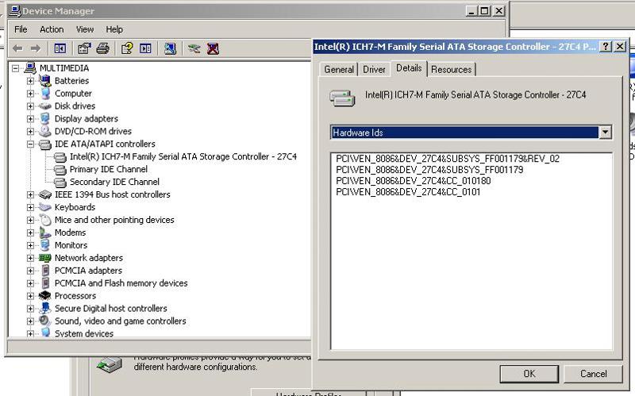Select the Secondary IDE Channel item
This screenshot has height=396, width=635.
pyautogui.click(x=114, y=183)
